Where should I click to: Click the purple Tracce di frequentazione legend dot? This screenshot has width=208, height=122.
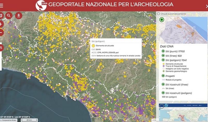click(x=164, y=66)
